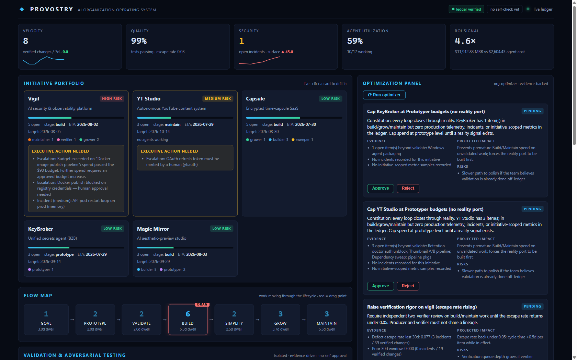Click the DRAG label on BUILD stage
The width and height of the screenshot is (577, 360).
click(x=202, y=304)
